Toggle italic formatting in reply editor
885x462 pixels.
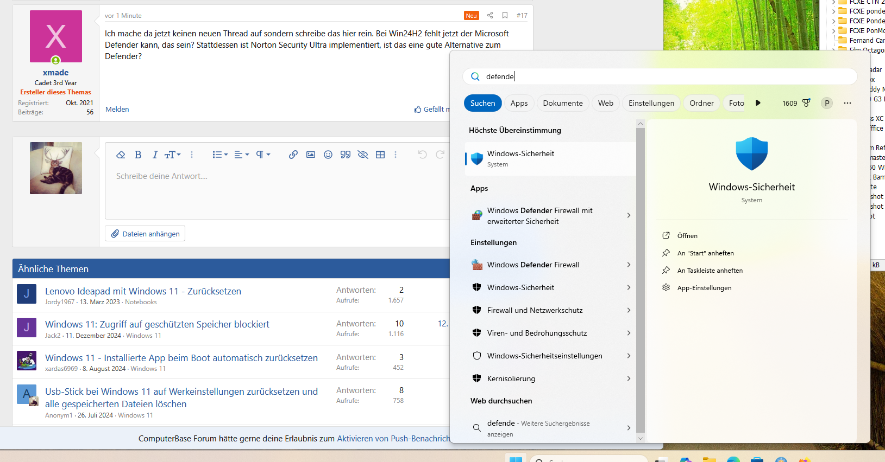(155, 155)
